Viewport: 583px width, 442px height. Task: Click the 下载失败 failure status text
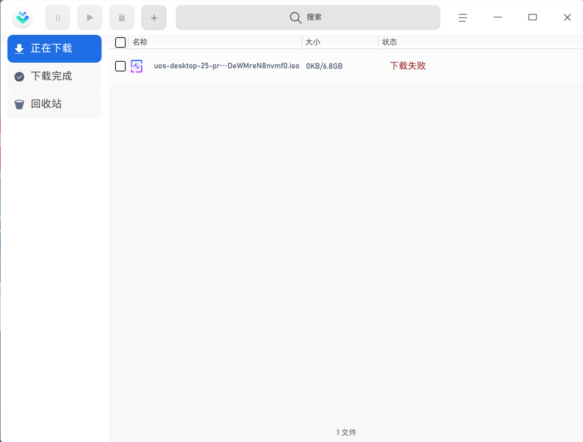(x=407, y=66)
